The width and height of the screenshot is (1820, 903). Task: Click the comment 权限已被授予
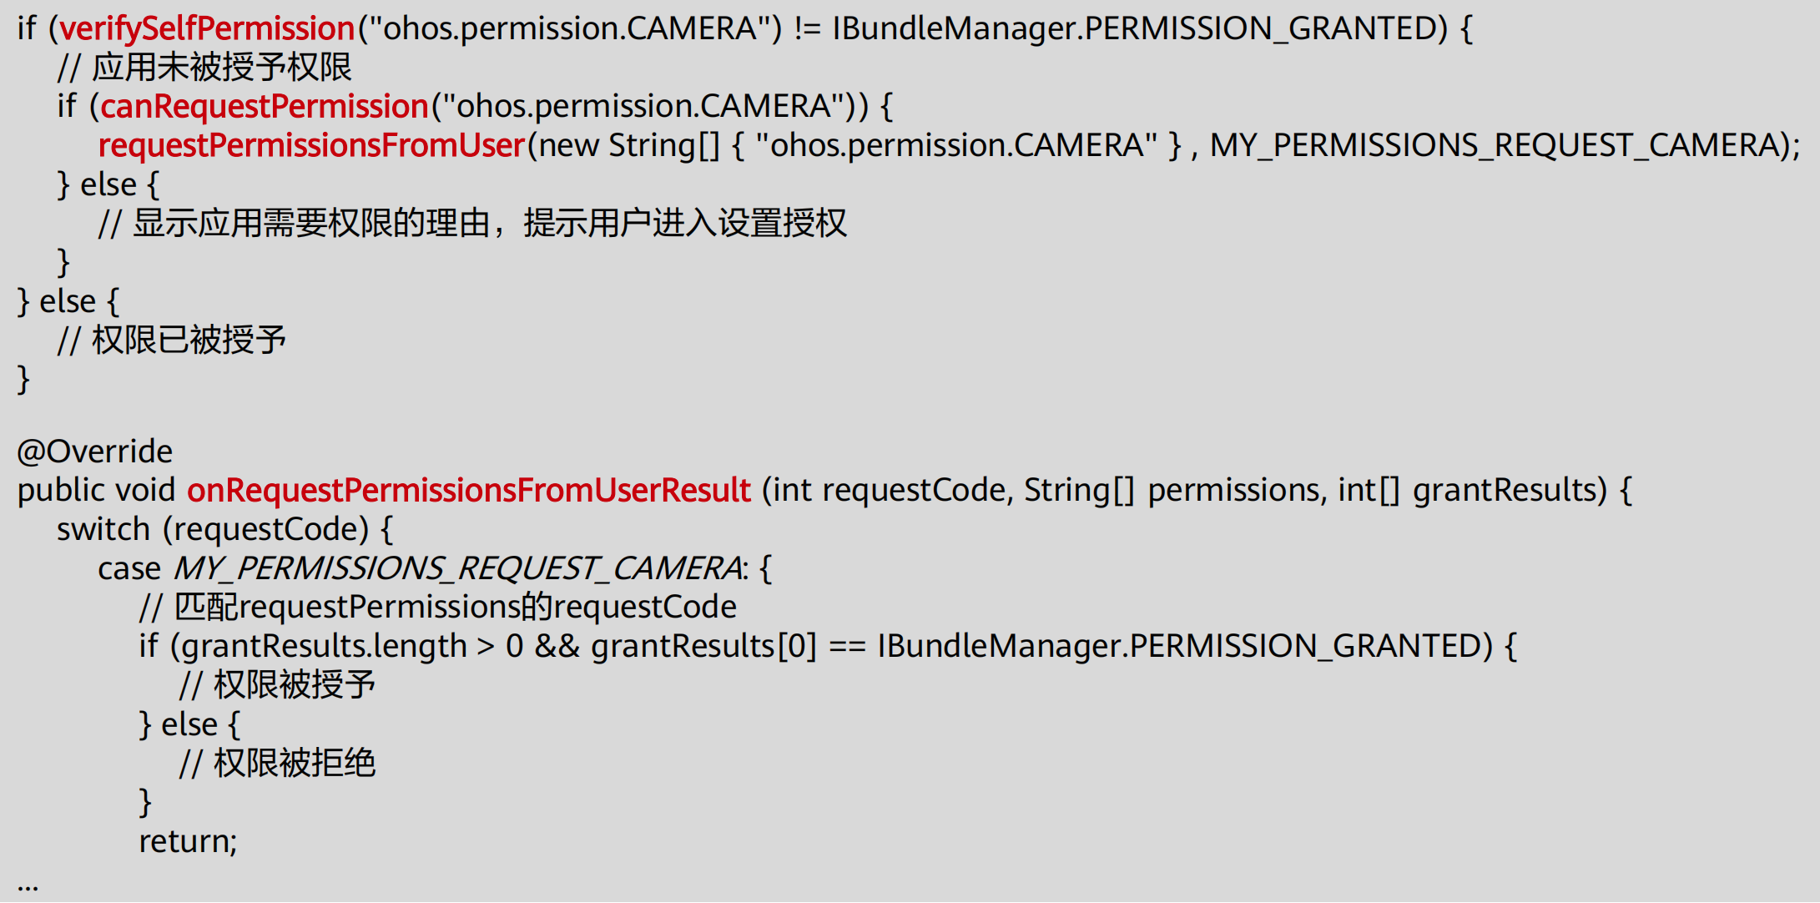(172, 340)
